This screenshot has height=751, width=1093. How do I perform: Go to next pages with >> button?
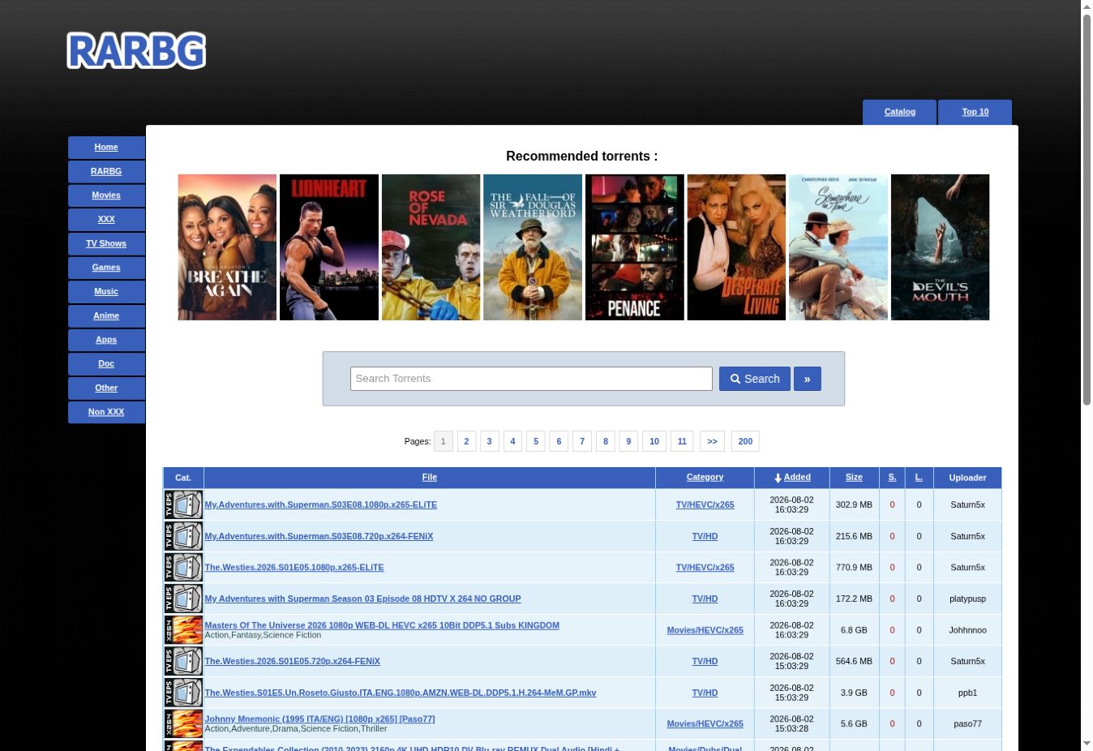click(712, 441)
